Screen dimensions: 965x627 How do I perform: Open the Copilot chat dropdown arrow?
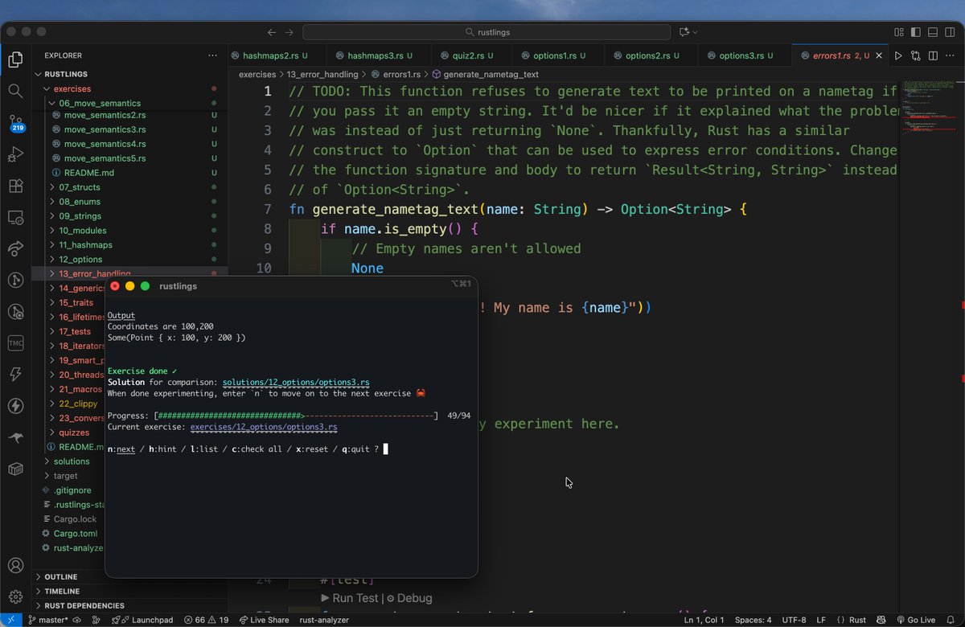click(696, 32)
